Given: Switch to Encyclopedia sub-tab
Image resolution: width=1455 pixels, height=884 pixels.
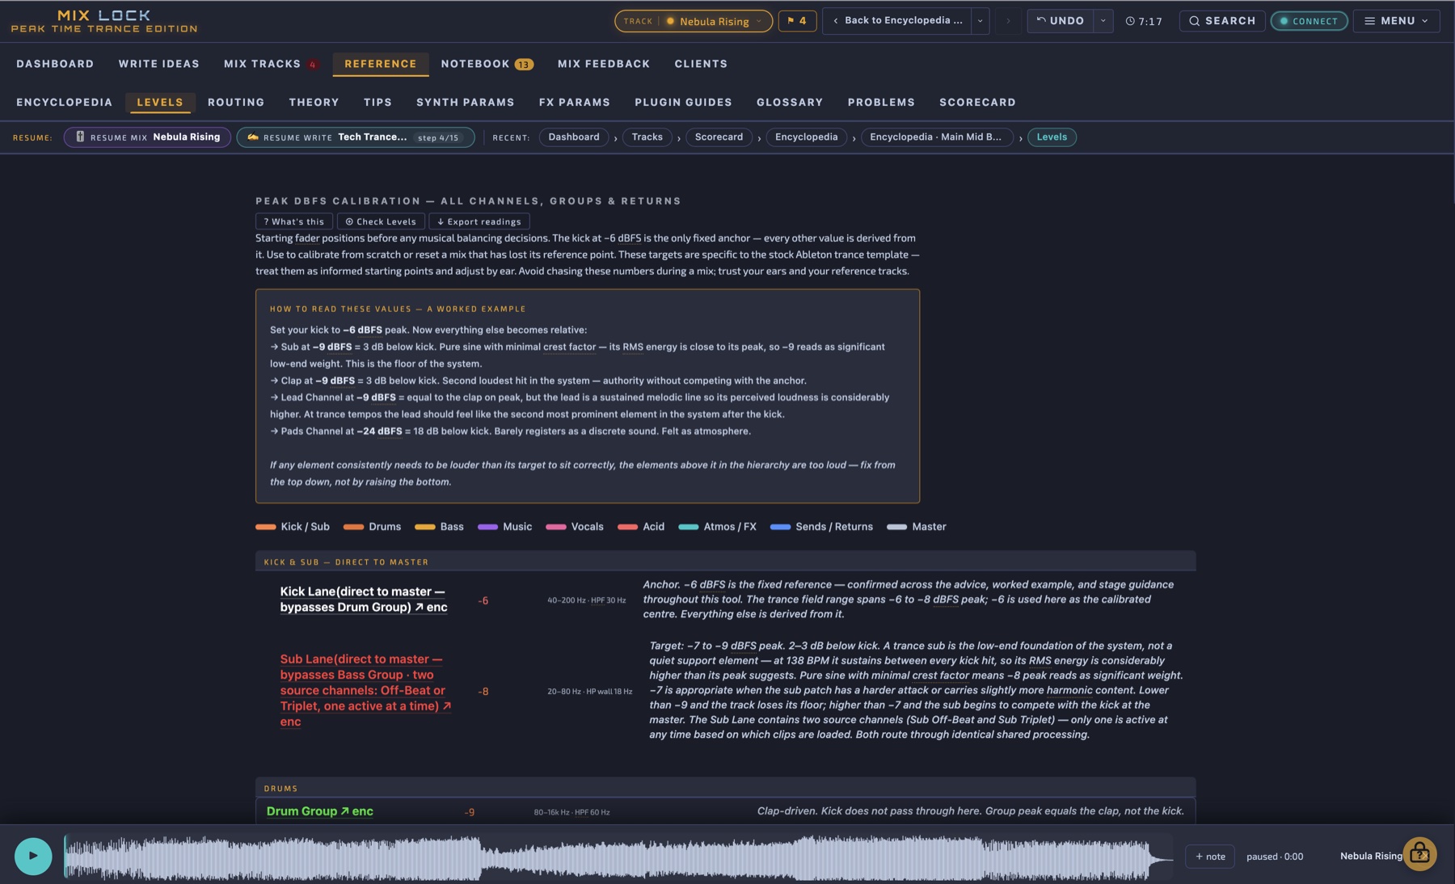Looking at the screenshot, I should tap(64, 103).
